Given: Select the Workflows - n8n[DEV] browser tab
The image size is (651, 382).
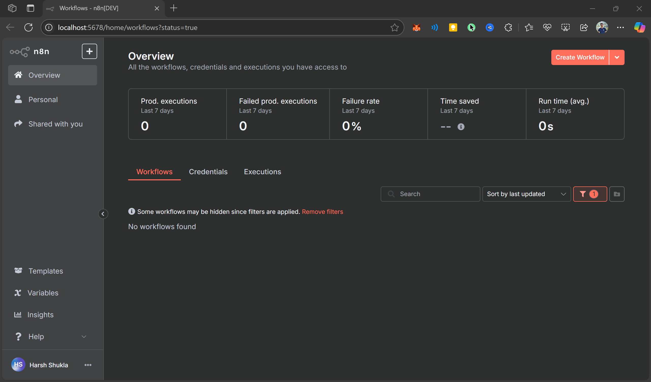Looking at the screenshot, I should pyautogui.click(x=103, y=8).
